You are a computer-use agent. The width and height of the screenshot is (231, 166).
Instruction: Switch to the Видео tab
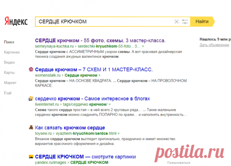[9, 62]
